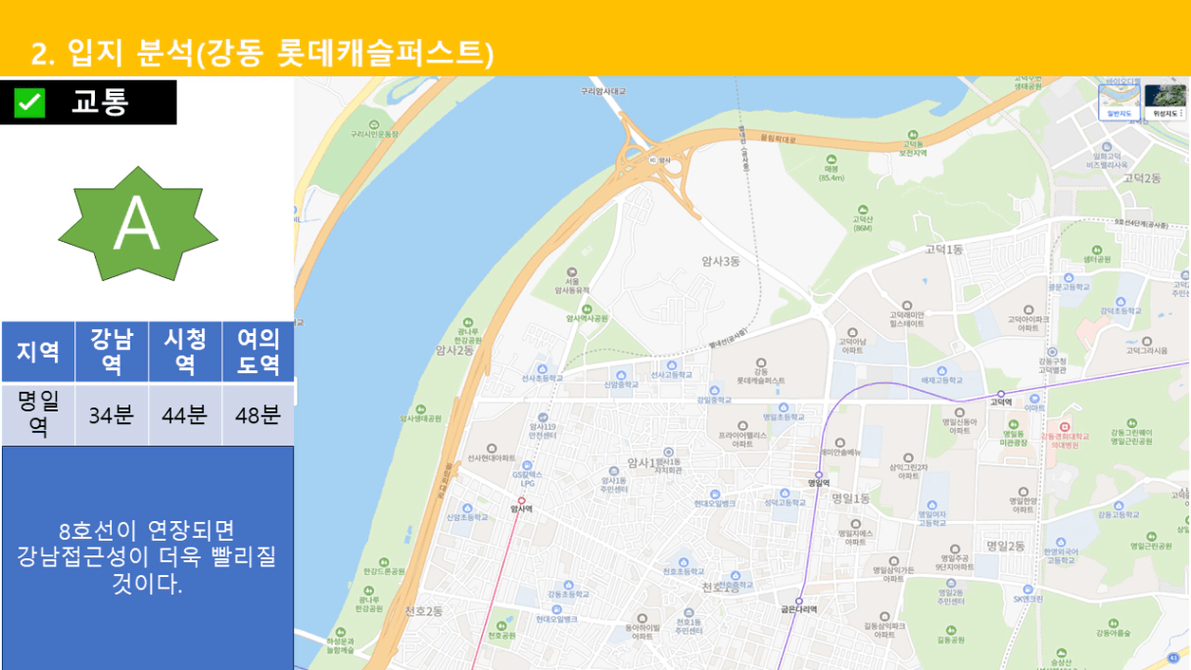Select the 길동공원 park icon
1191x670 pixels.
click(951, 629)
